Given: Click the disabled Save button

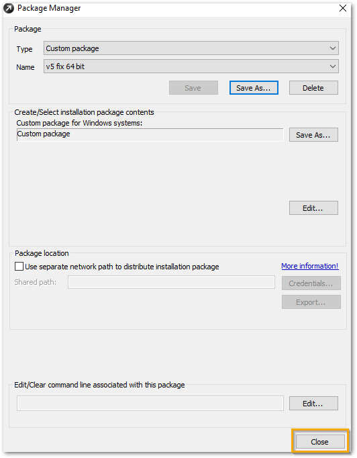Looking at the screenshot, I should pyautogui.click(x=193, y=88).
